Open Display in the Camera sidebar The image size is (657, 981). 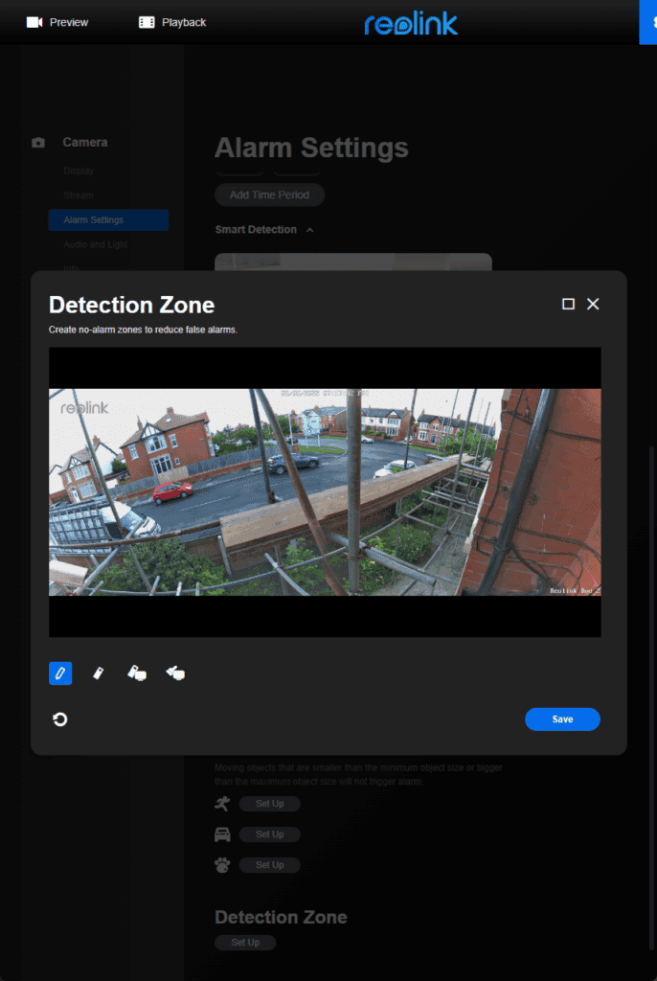79,171
